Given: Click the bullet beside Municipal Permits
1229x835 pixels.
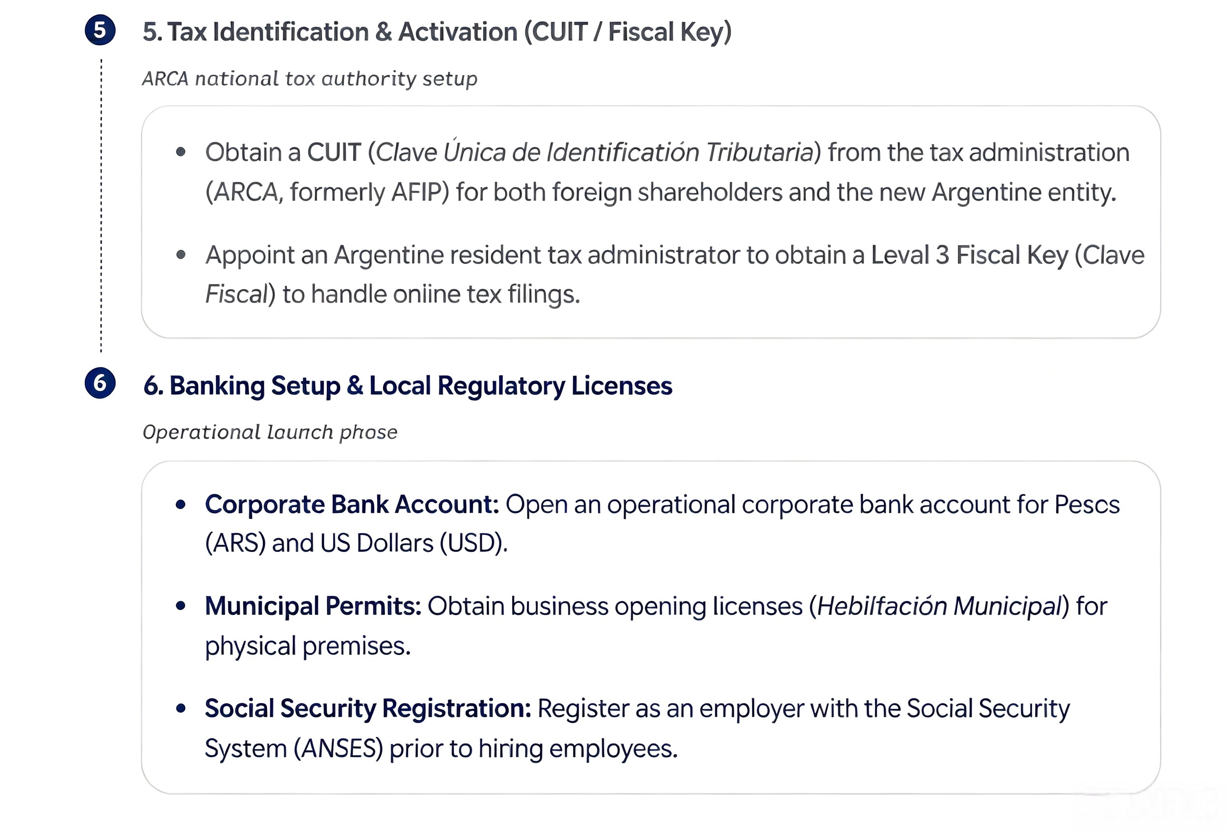Looking at the screenshot, I should pos(181,606).
